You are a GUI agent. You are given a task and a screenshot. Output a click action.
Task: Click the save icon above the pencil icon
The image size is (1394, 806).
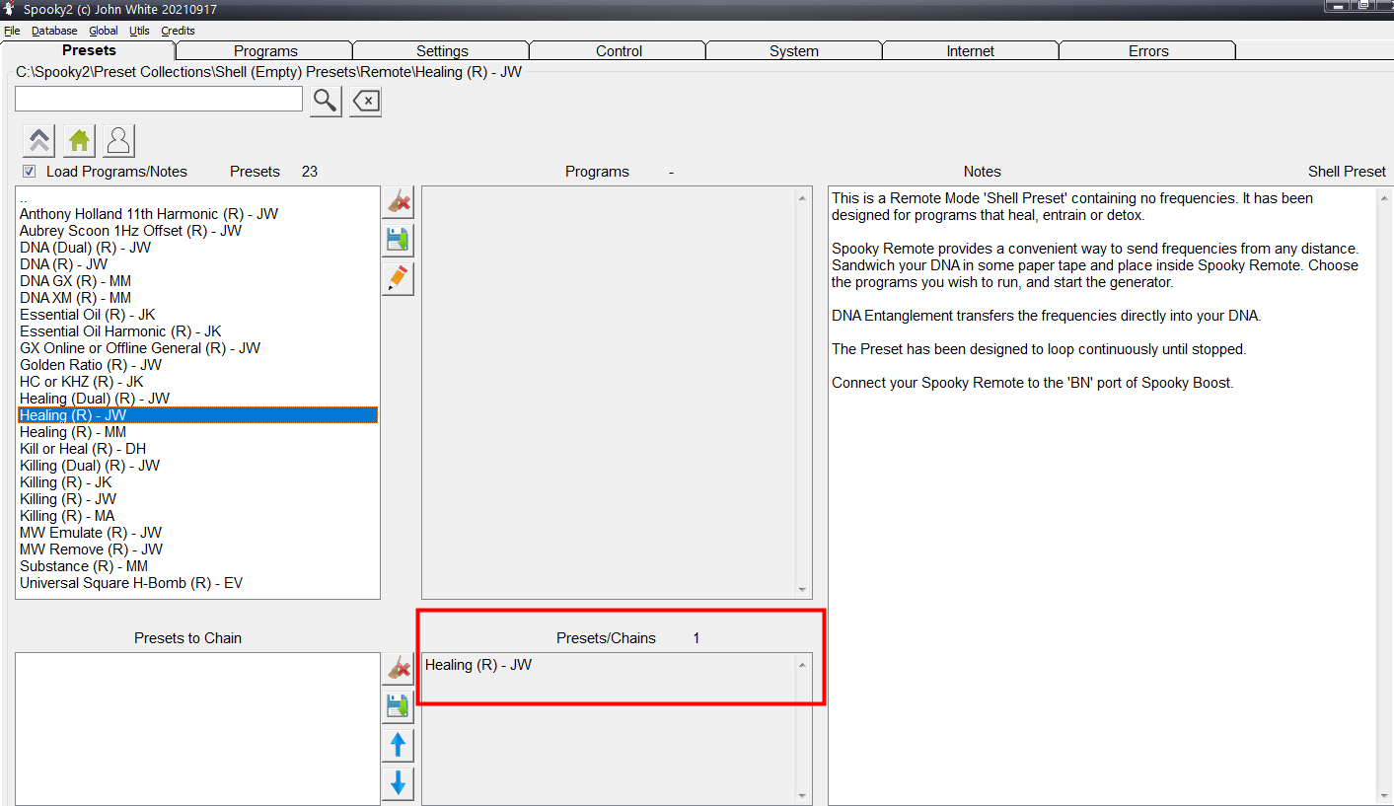click(x=398, y=241)
